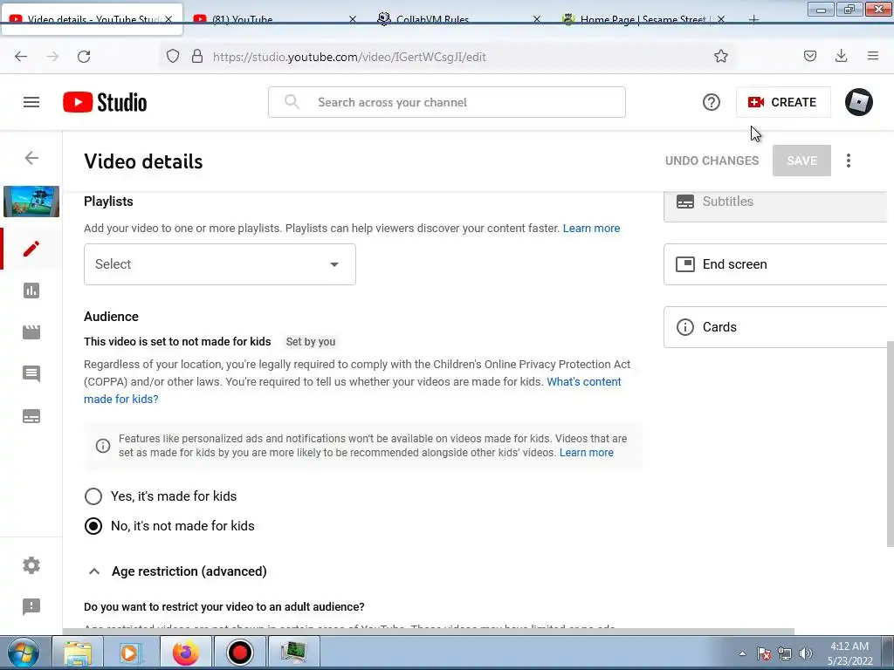This screenshot has height=670, width=894.
Task: Click the tracking protection shield icon
Action: (x=173, y=57)
